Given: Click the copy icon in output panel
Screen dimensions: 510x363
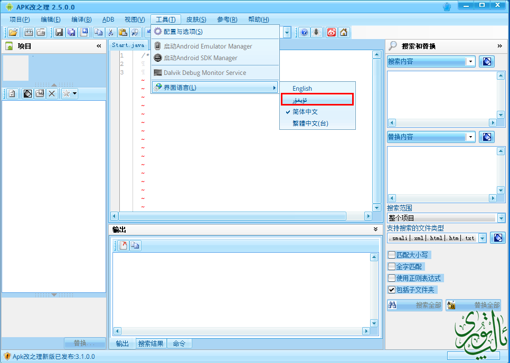Looking at the screenshot, I should point(135,245).
